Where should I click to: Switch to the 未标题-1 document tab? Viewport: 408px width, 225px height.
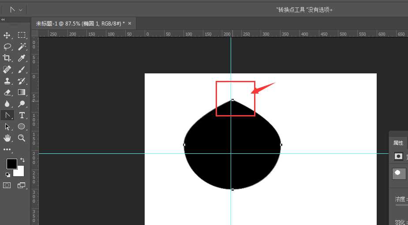coord(79,23)
